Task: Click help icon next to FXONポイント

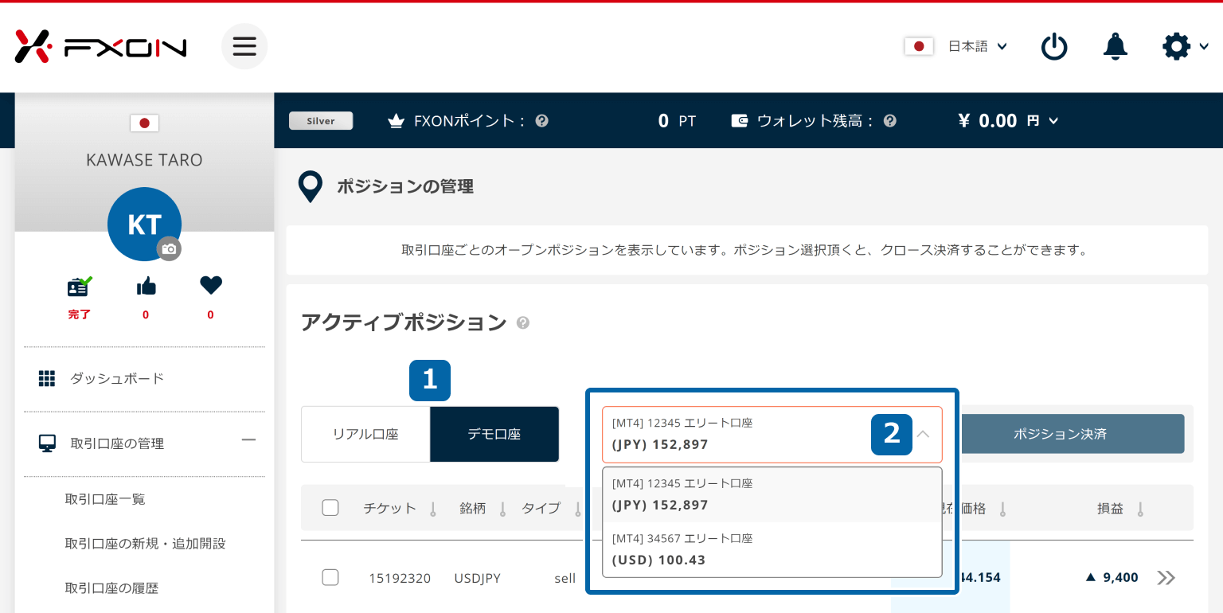Action: click(542, 121)
